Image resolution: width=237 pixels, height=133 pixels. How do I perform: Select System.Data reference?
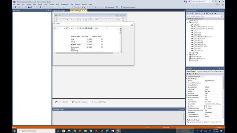click(x=197, y=35)
